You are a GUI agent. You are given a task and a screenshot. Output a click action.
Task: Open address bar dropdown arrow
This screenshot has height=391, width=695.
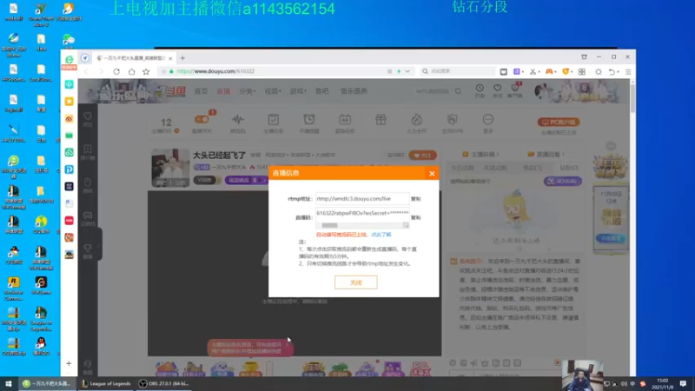coord(407,71)
